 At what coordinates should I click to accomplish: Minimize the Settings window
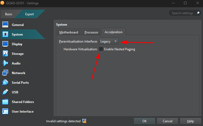point(173,3)
